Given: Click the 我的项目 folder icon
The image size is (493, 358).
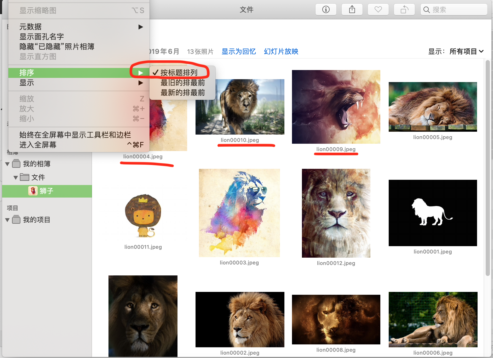Looking at the screenshot, I should [x=16, y=220].
